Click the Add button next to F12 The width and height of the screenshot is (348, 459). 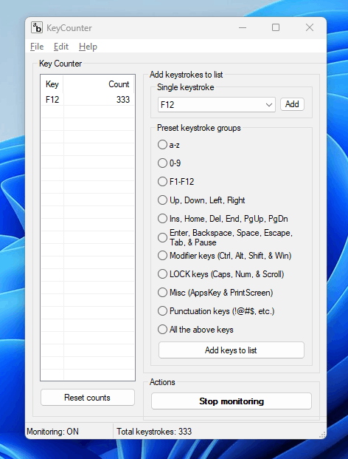pyautogui.click(x=292, y=104)
